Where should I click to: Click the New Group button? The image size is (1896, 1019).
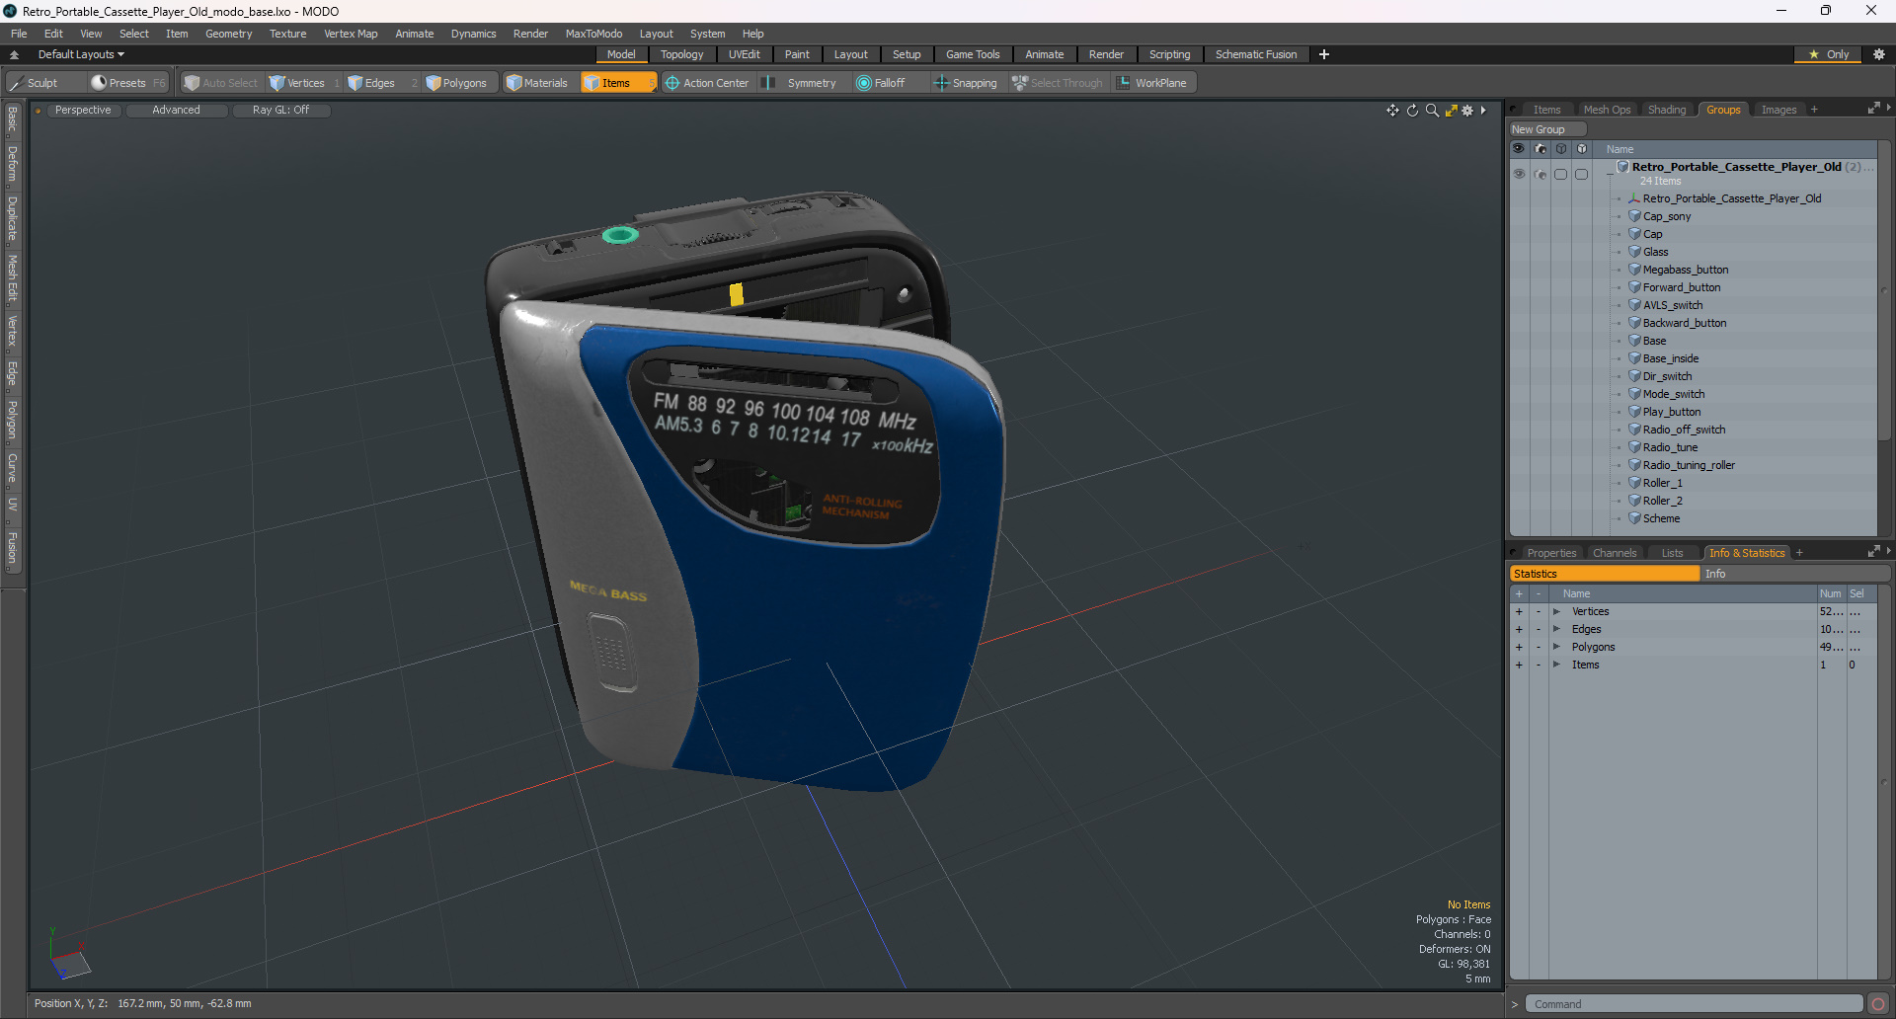[1546, 129]
